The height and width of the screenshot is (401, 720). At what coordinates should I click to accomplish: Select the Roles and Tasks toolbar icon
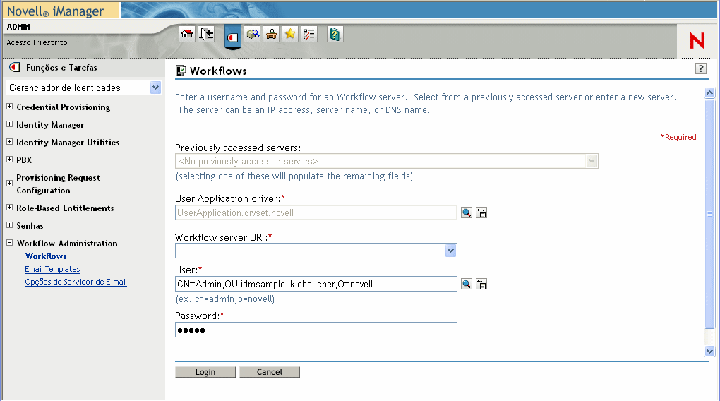tap(233, 37)
